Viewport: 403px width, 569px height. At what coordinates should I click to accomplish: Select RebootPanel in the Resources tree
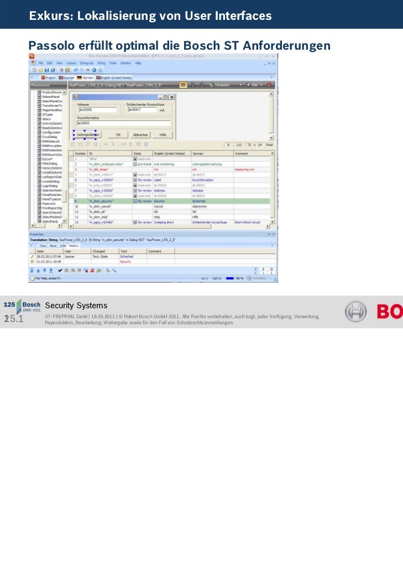(x=51, y=97)
